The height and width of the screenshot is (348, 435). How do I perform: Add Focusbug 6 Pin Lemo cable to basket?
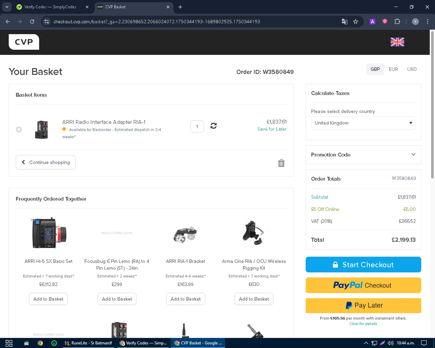(x=117, y=299)
